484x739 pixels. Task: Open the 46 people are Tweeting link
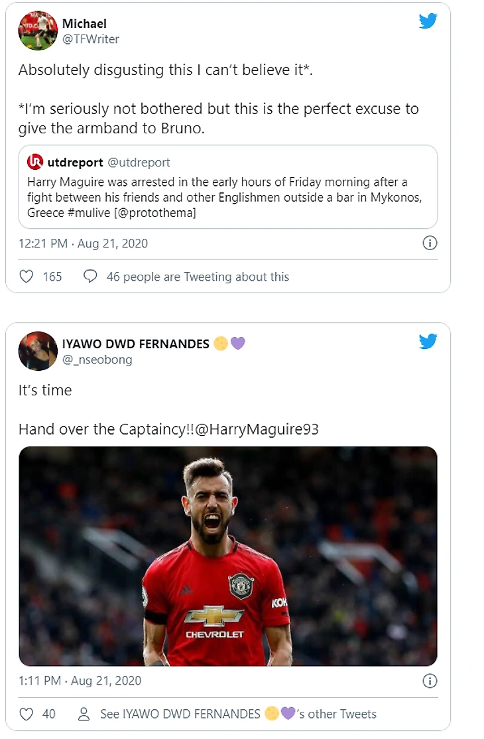(198, 277)
